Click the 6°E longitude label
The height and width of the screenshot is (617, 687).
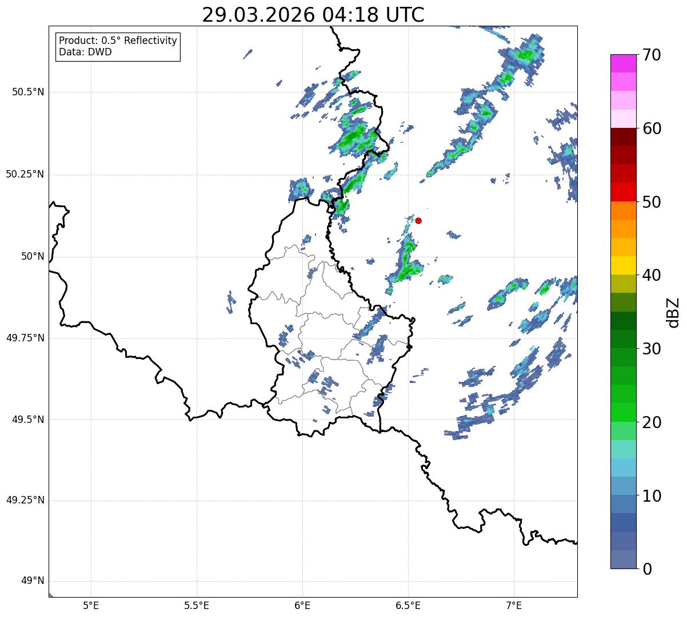coord(302,605)
